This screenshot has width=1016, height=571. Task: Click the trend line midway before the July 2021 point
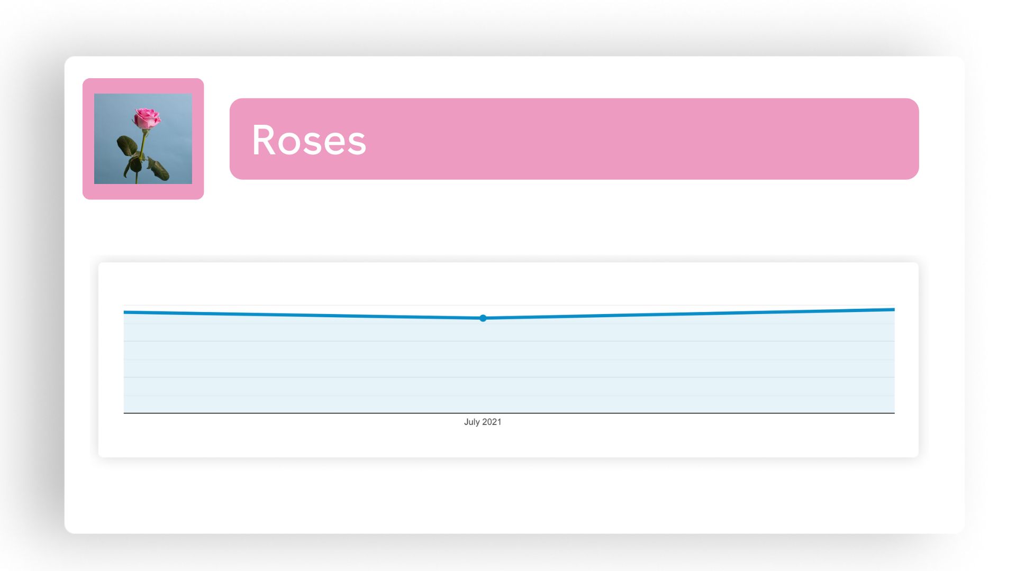pyautogui.click(x=303, y=315)
